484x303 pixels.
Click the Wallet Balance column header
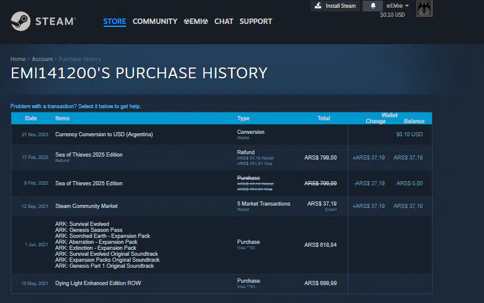pyautogui.click(x=414, y=121)
